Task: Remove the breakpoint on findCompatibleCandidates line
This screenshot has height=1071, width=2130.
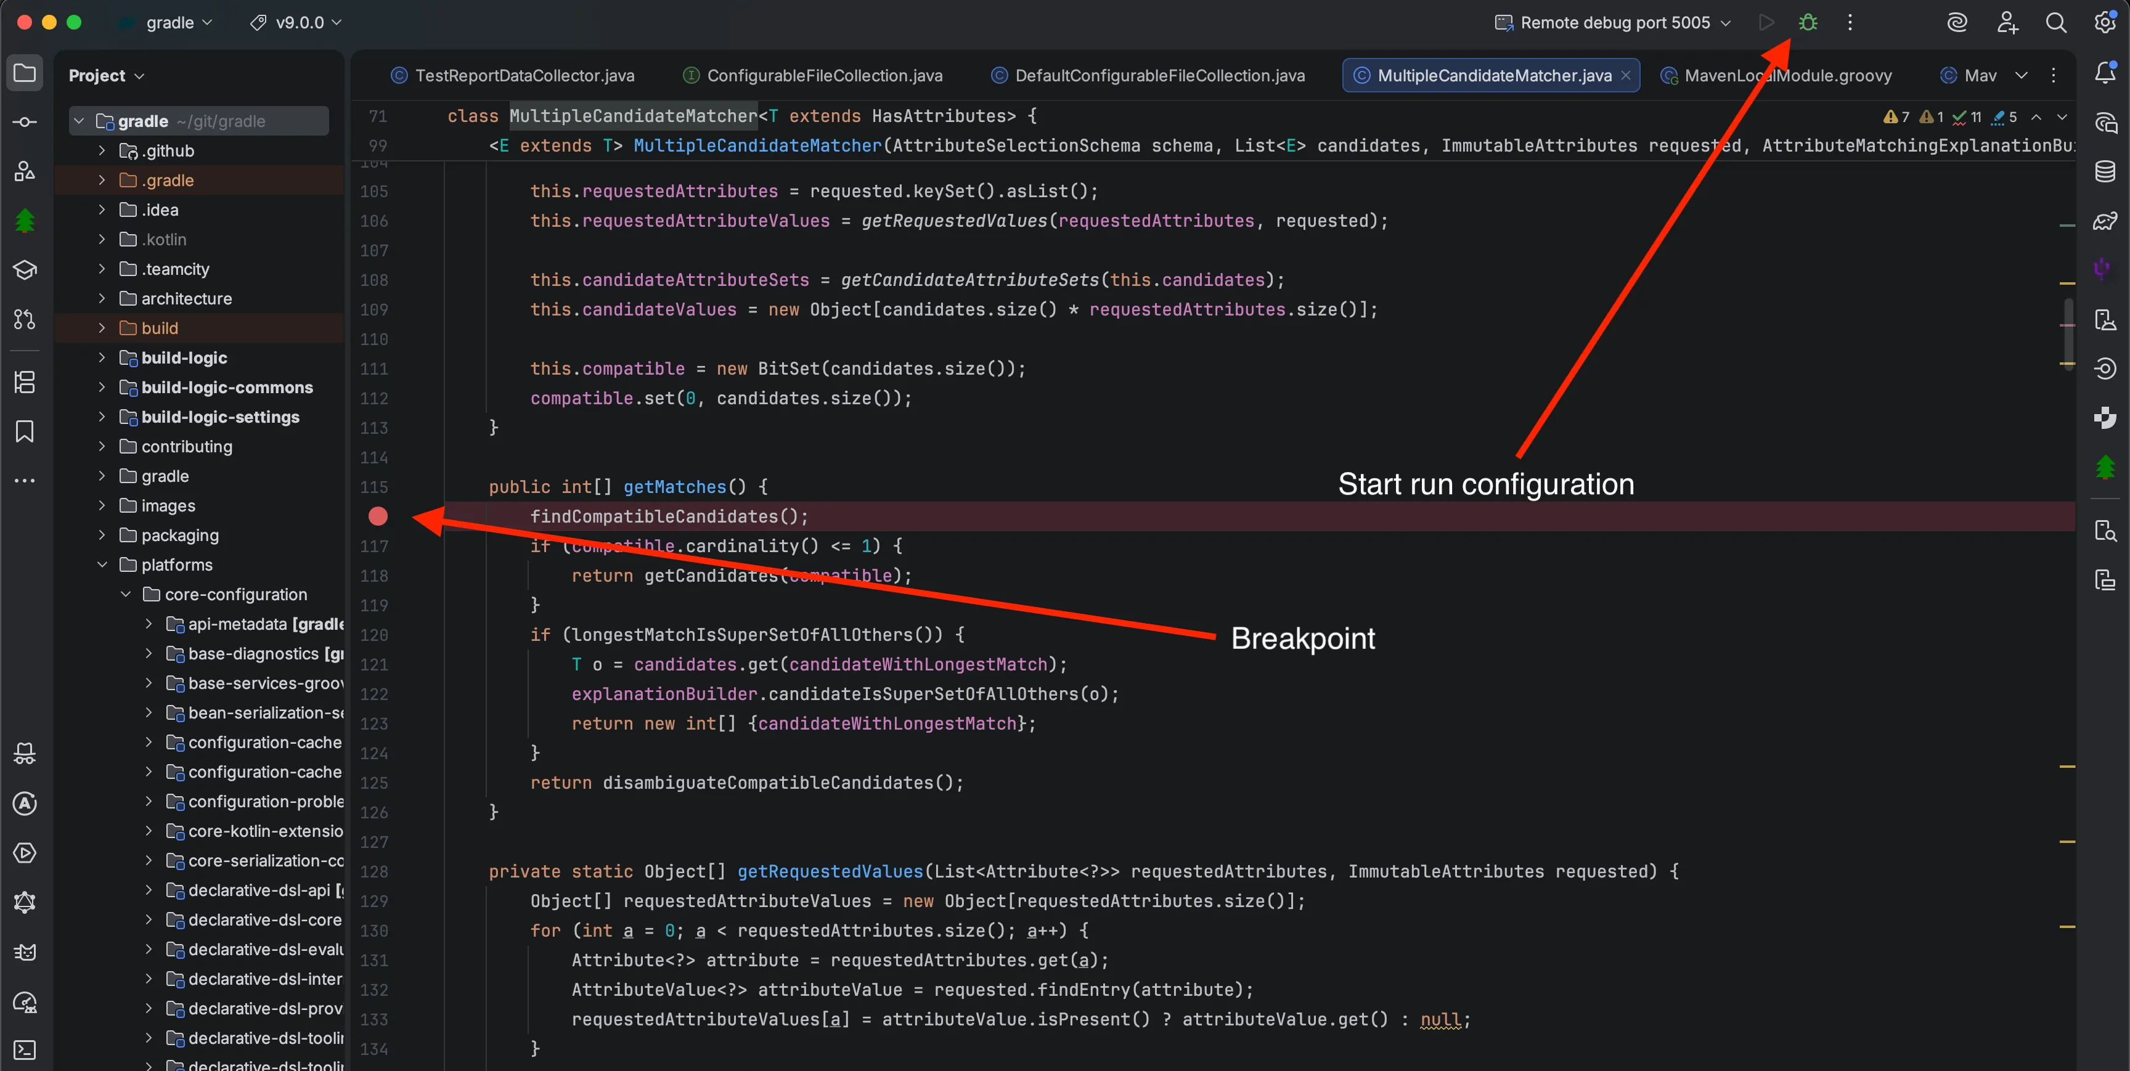Action: point(378,516)
